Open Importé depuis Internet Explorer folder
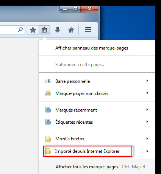This screenshot has height=174, width=161. [97, 151]
